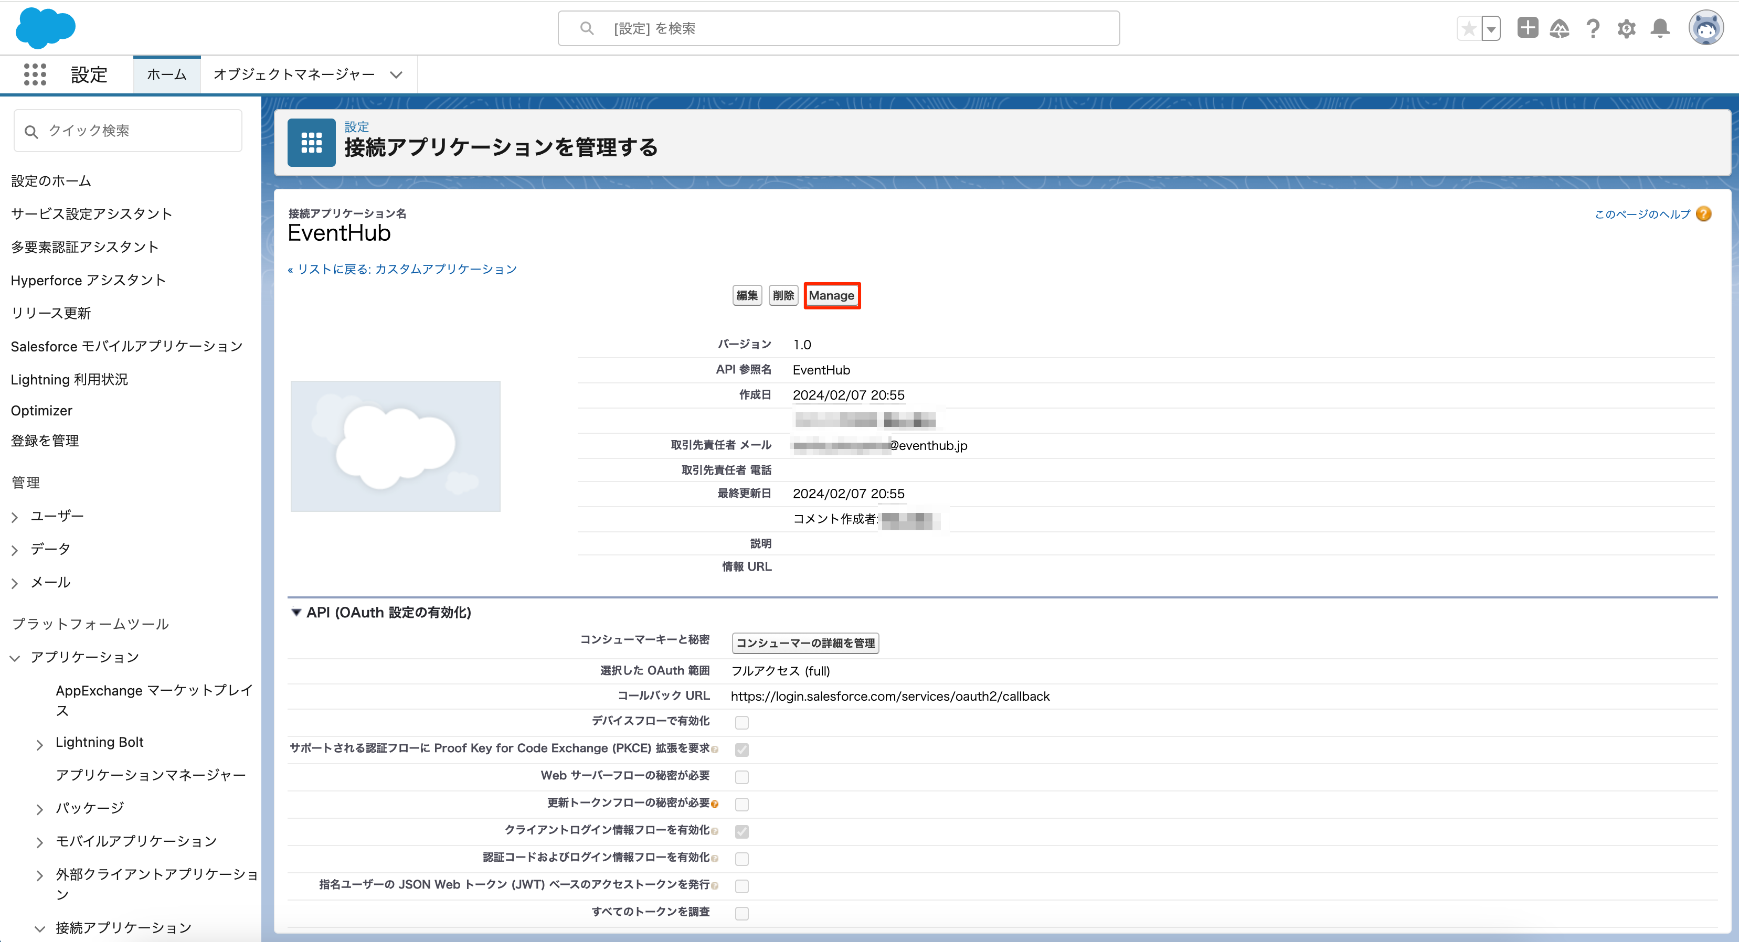Click コンシューマーの詳細を管理 button
This screenshot has width=1739, height=942.
(805, 643)
